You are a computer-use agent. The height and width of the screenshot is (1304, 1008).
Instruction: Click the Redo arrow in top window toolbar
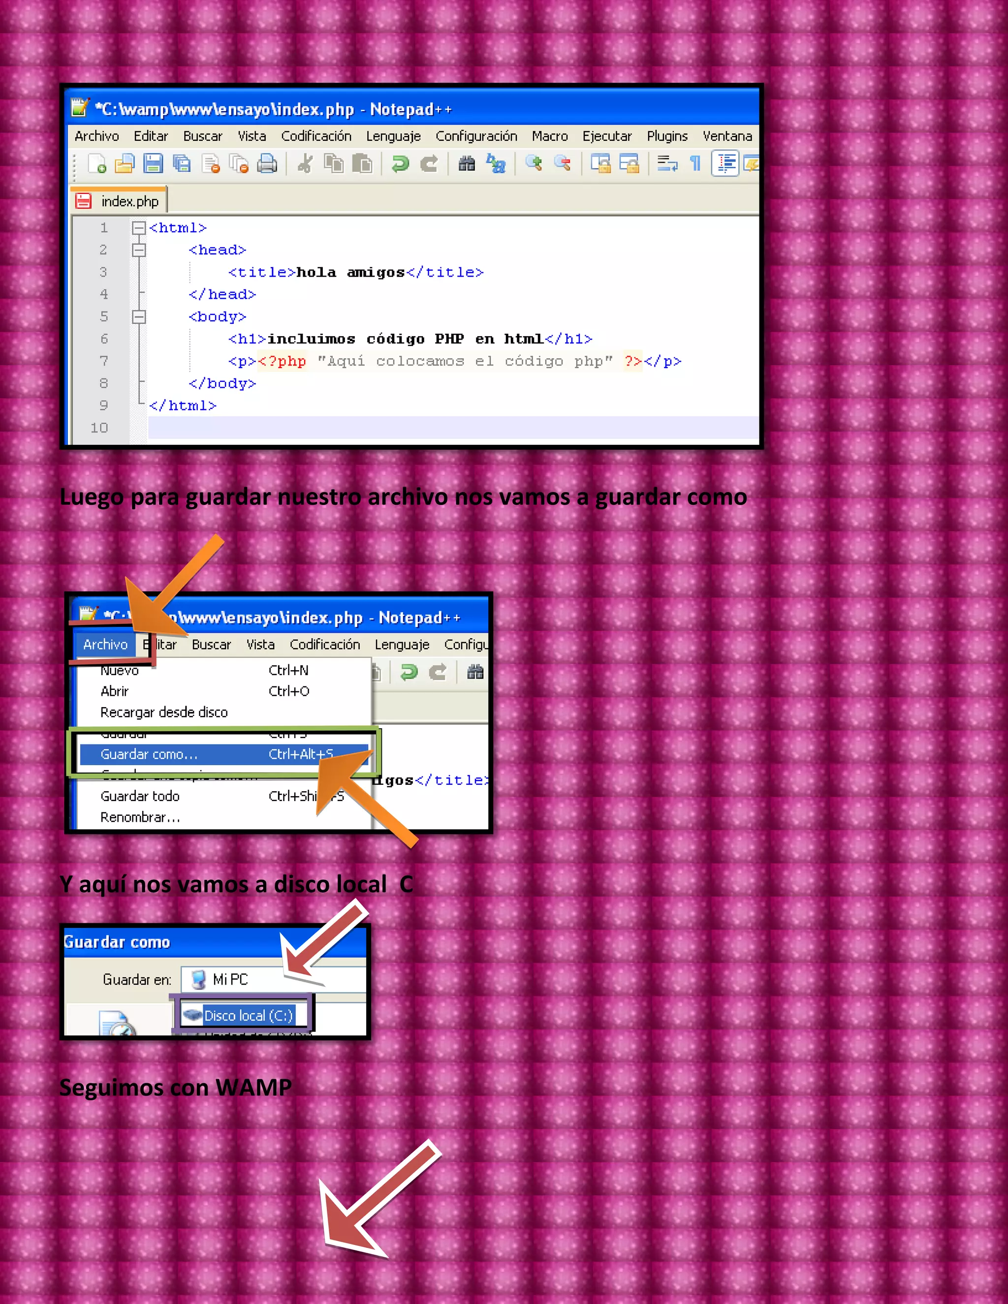(429, 163)
